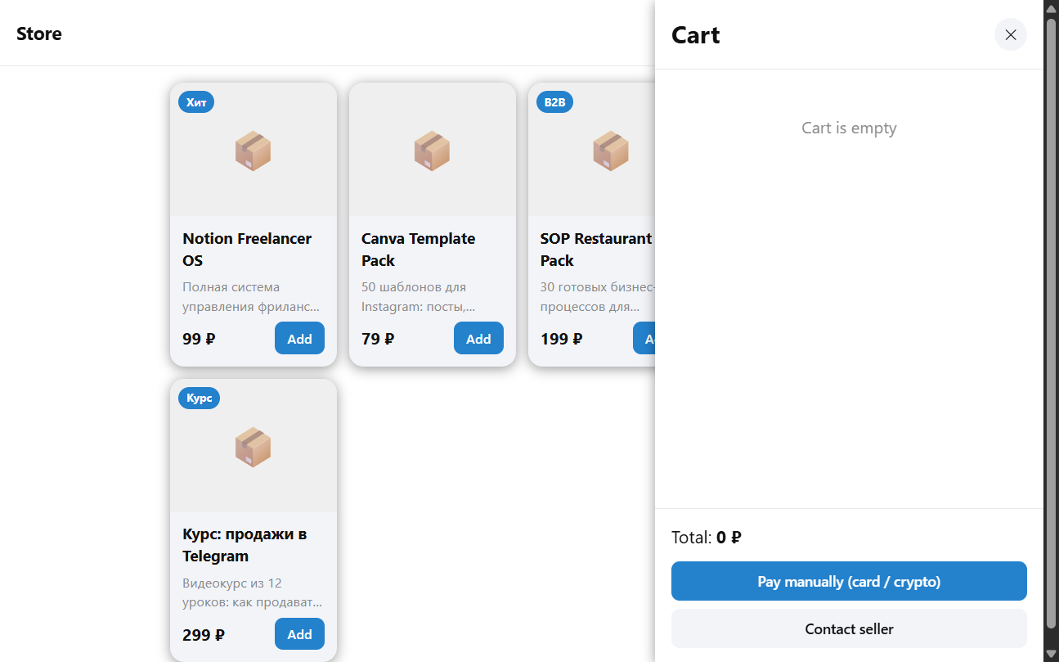
Task: Close the Cart panel with X icon
Action: (1010, 34)
